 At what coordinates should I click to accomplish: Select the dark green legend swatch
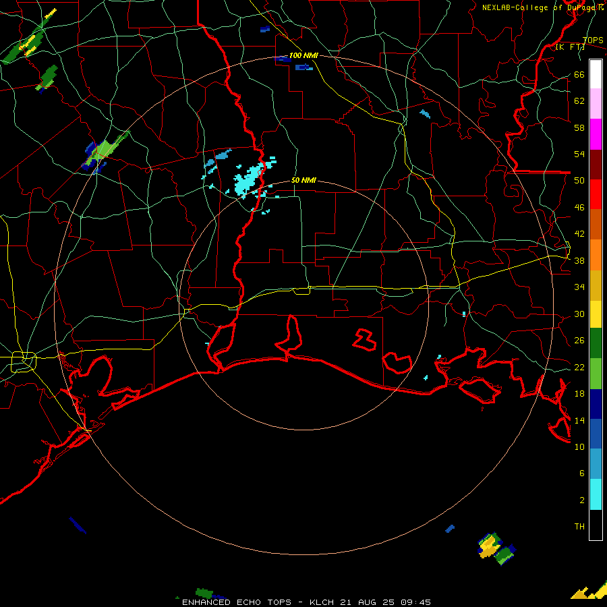596,343
